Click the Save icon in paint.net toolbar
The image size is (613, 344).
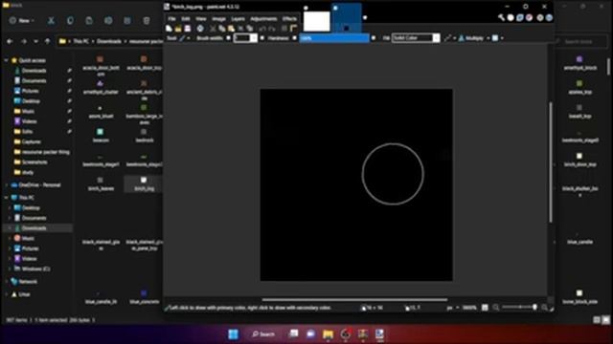click(x=188, y=29)
